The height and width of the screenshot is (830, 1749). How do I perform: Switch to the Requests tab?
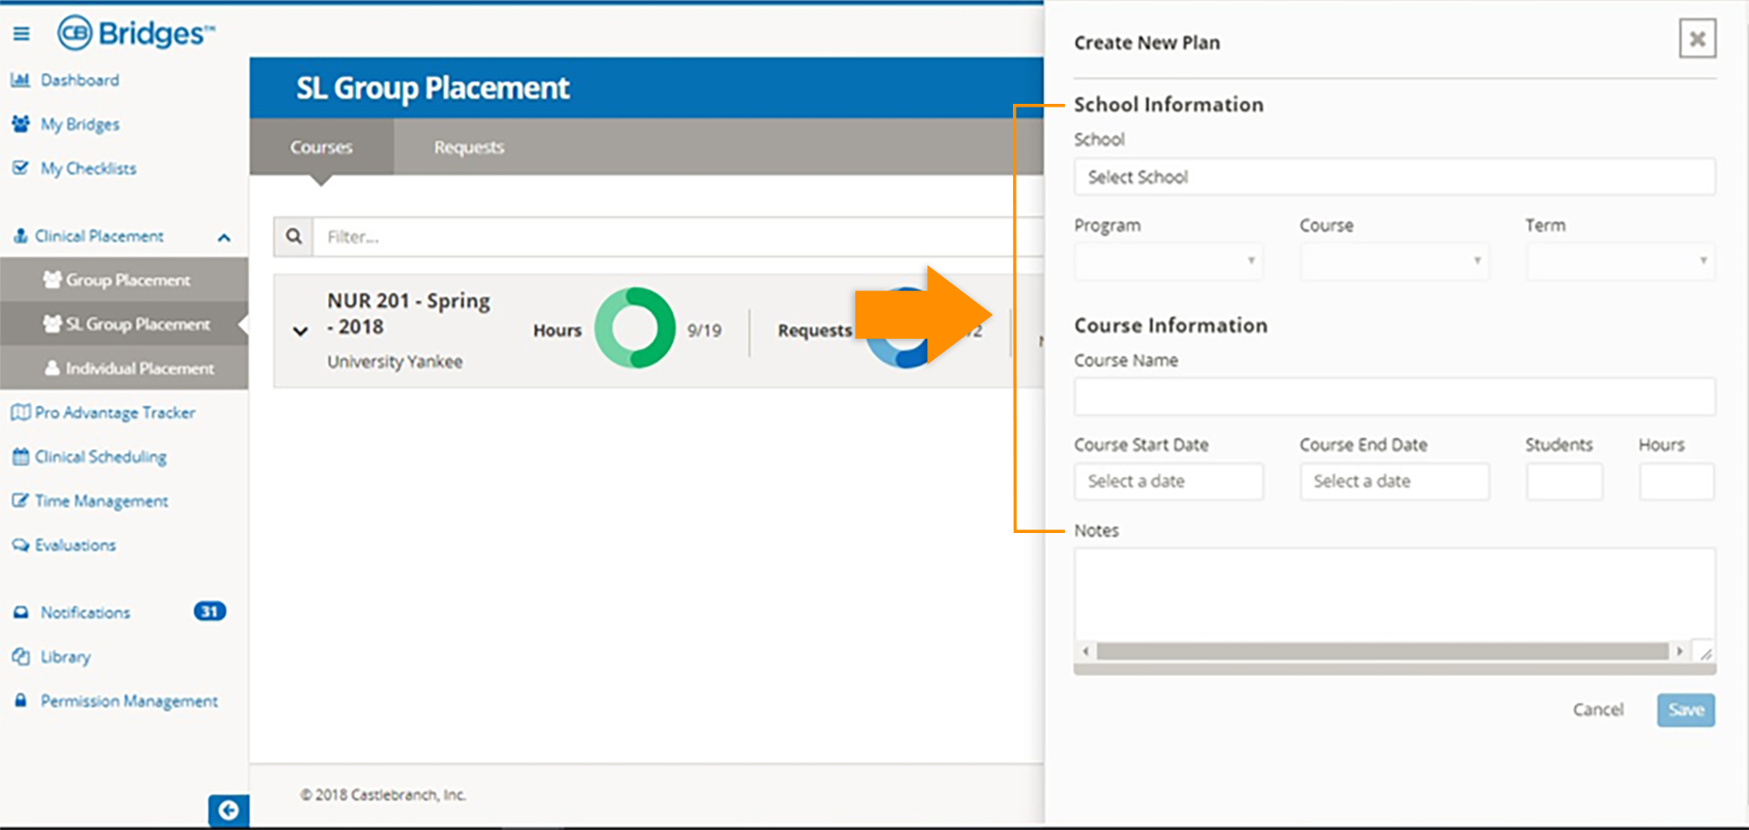pyautogui.click(x=469, y=147)
